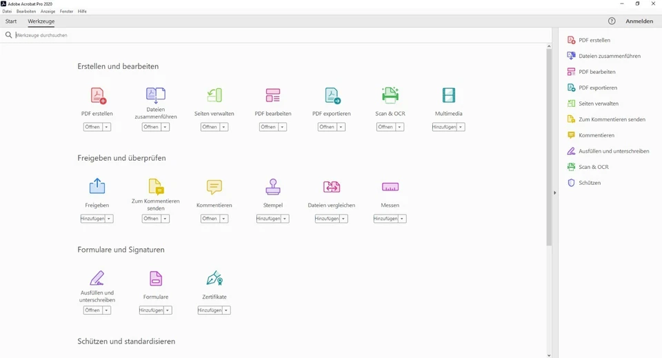Expand the dropdown arrow under Multimedia
The width and height of the screenshot is (662, 358).
point(461,127)
